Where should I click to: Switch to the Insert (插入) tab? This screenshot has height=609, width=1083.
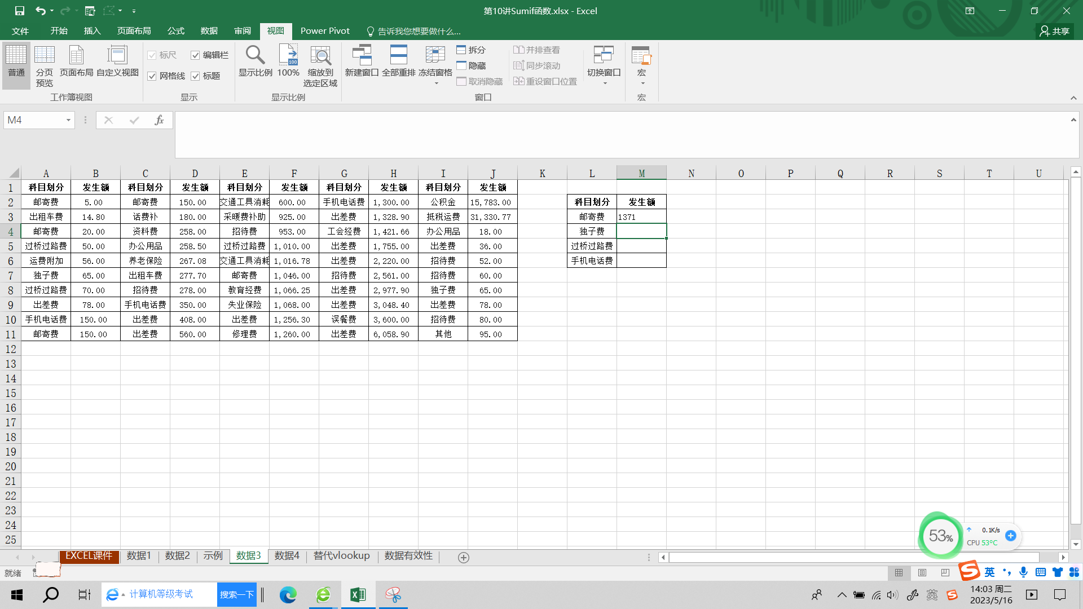tap(92, 31)
